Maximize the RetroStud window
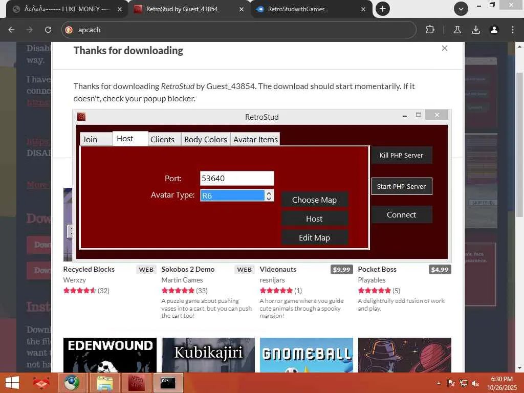Screen dimensions: 524x393 419,115
